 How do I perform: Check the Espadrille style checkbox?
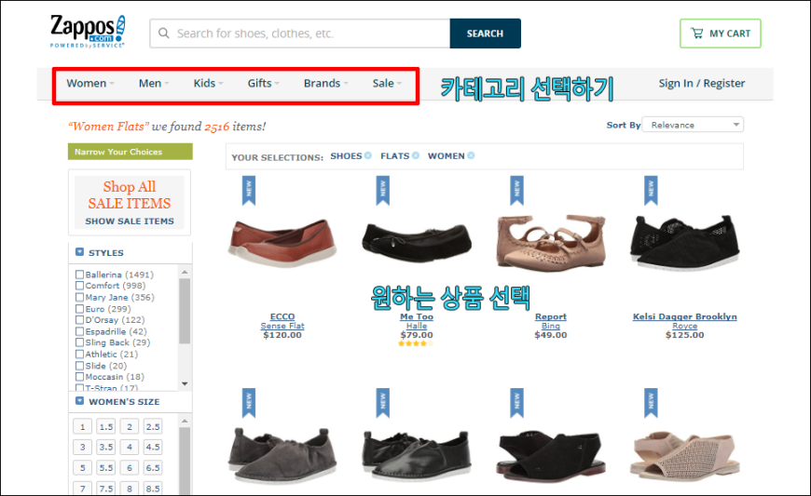click(x=79, y=331)
